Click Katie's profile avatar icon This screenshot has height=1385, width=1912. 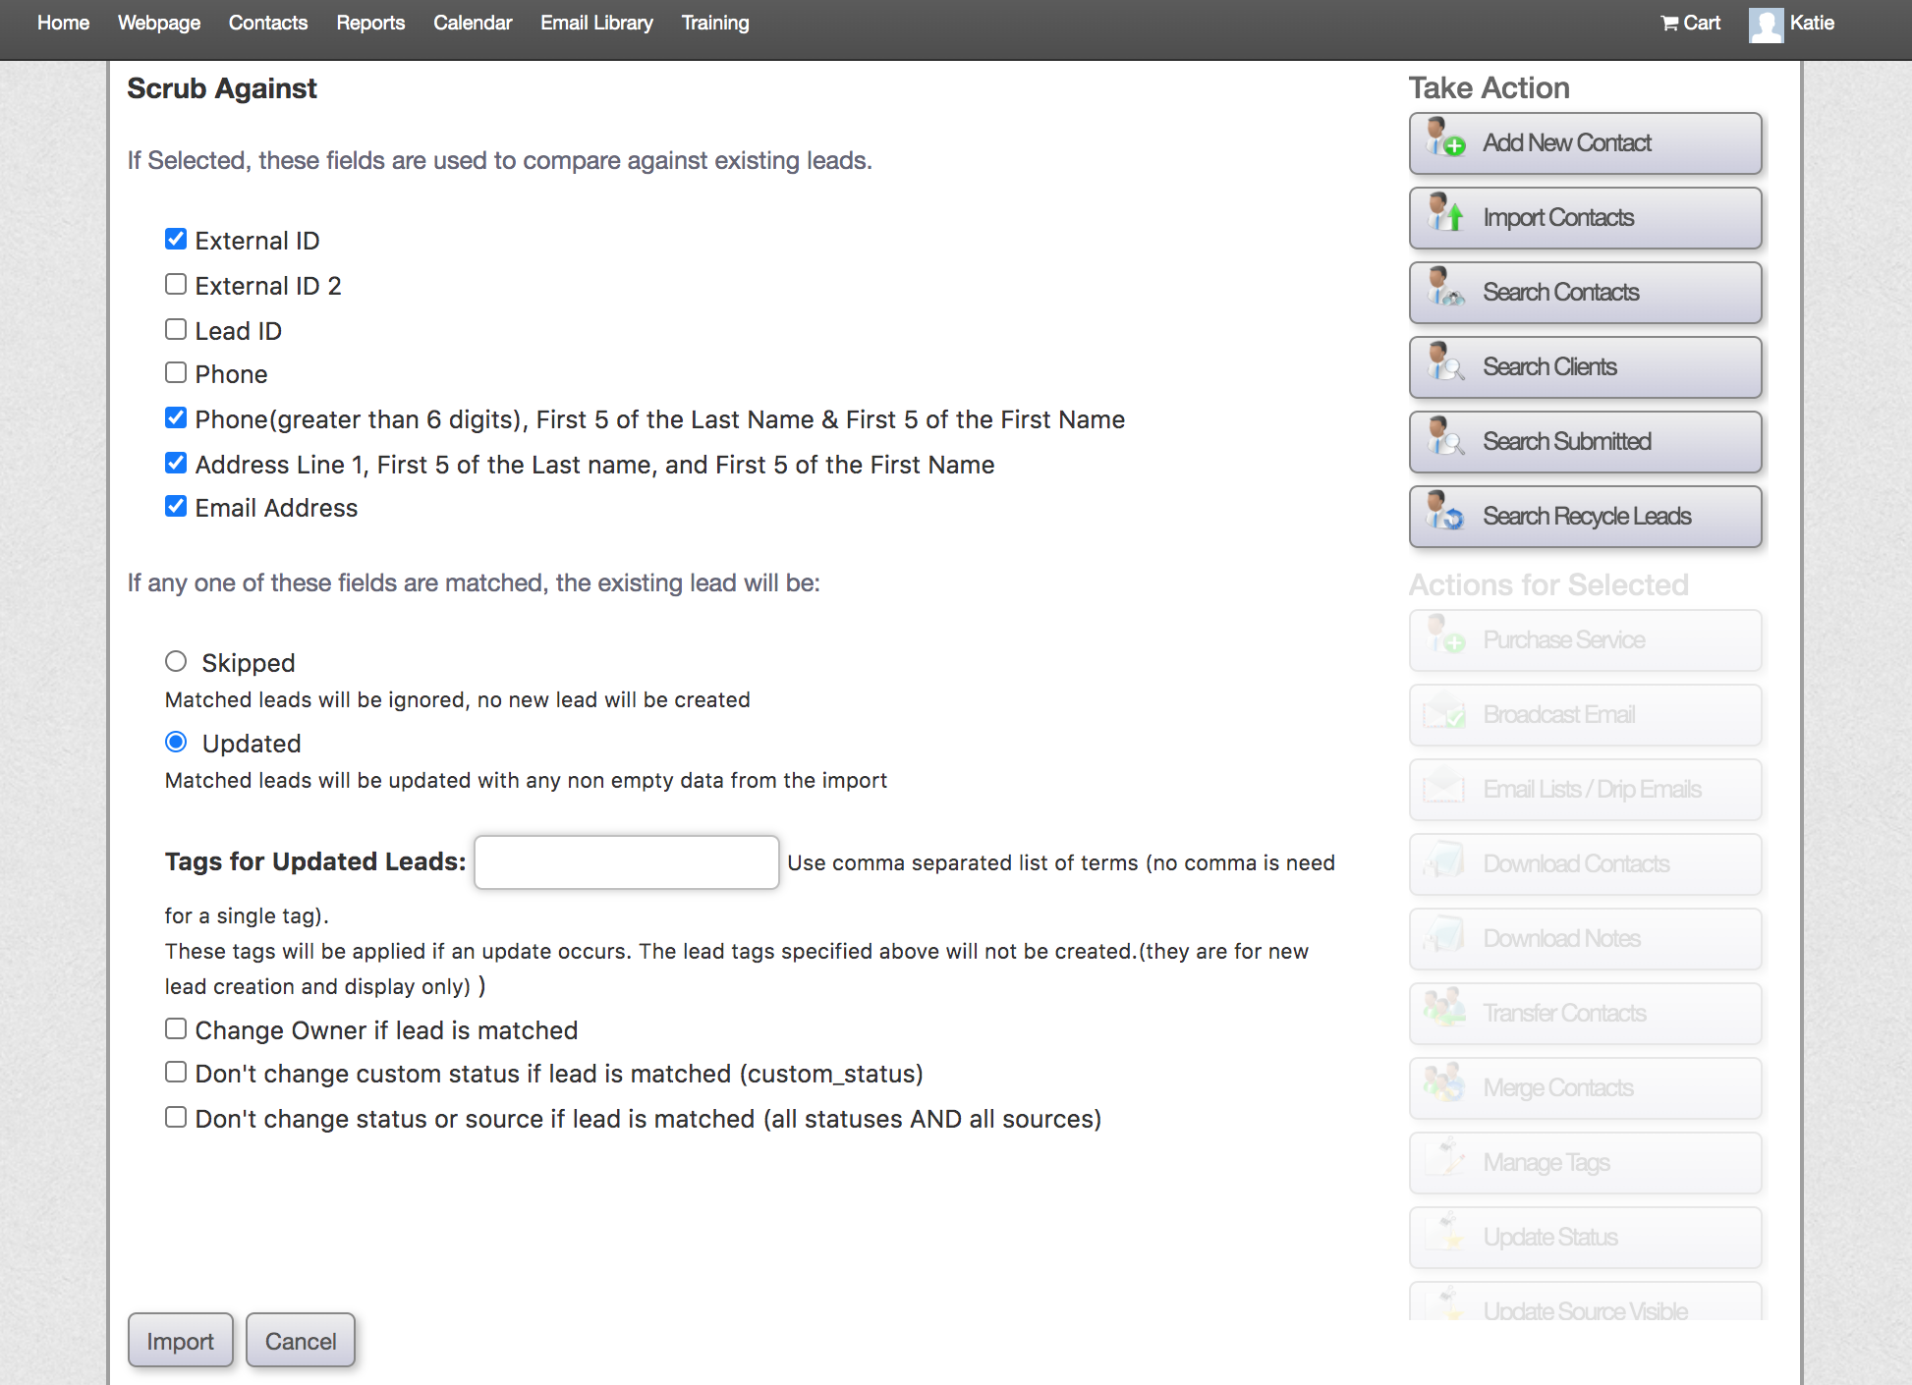1765,25
